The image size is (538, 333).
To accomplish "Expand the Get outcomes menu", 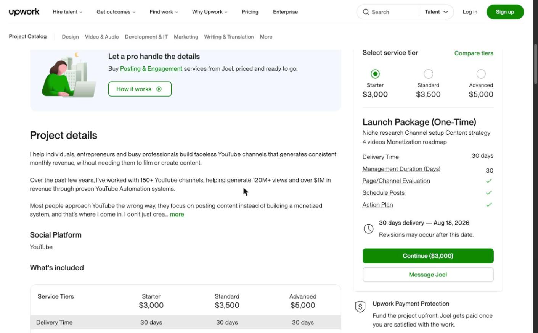I will [x=116, y=12].
